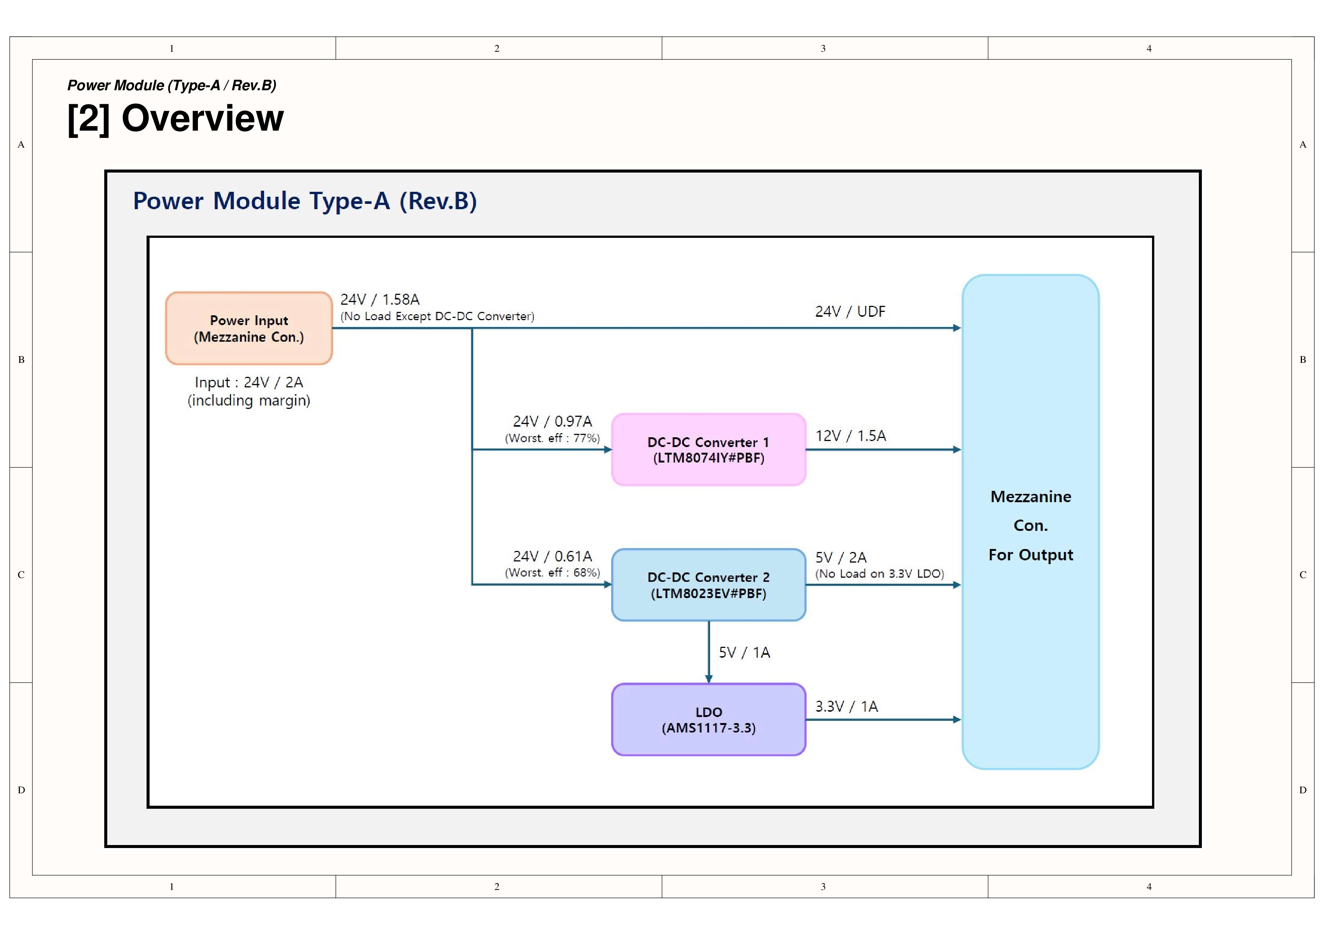
Task: Click the 'Input : 24V / 2A' note
Action: pyautogui.click(x=249, y=382)
